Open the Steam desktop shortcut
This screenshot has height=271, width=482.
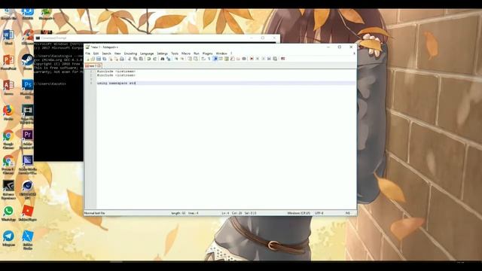pyautogui.click(x=28, y=62)
